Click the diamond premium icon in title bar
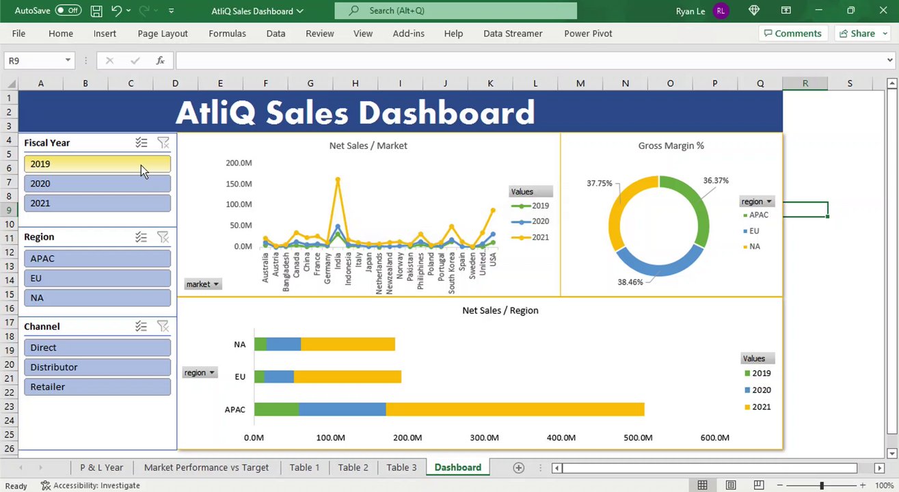Image resolution: width=899 pixels, height=492 pixels. 754,11
